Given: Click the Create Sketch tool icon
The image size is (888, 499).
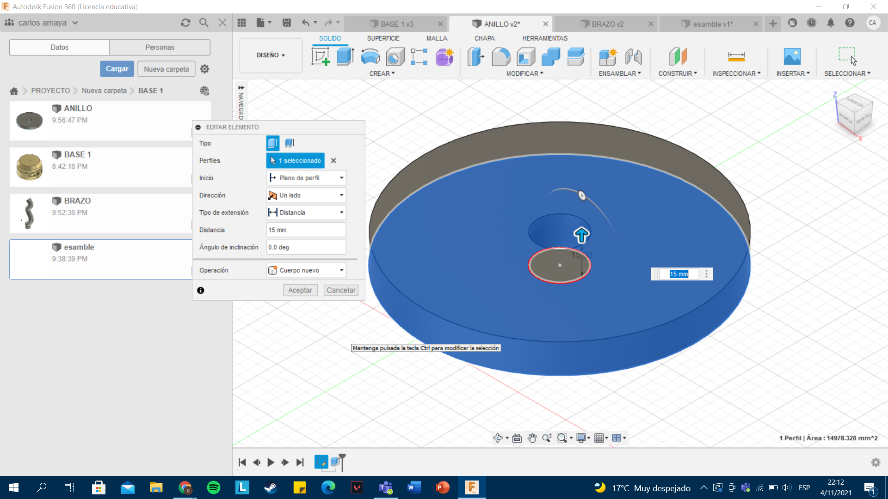Looking at the screenshot, I should [x=321, y=57].
